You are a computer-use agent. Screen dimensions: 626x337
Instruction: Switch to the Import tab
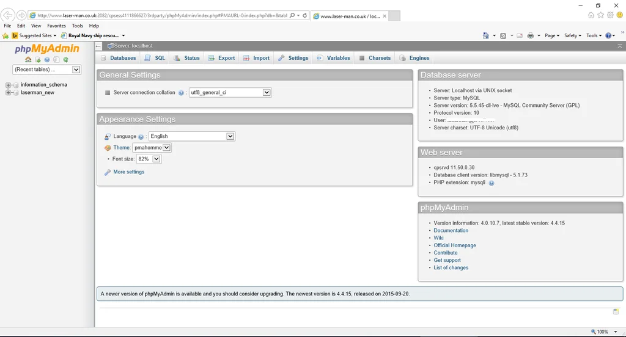coord(256,58)
